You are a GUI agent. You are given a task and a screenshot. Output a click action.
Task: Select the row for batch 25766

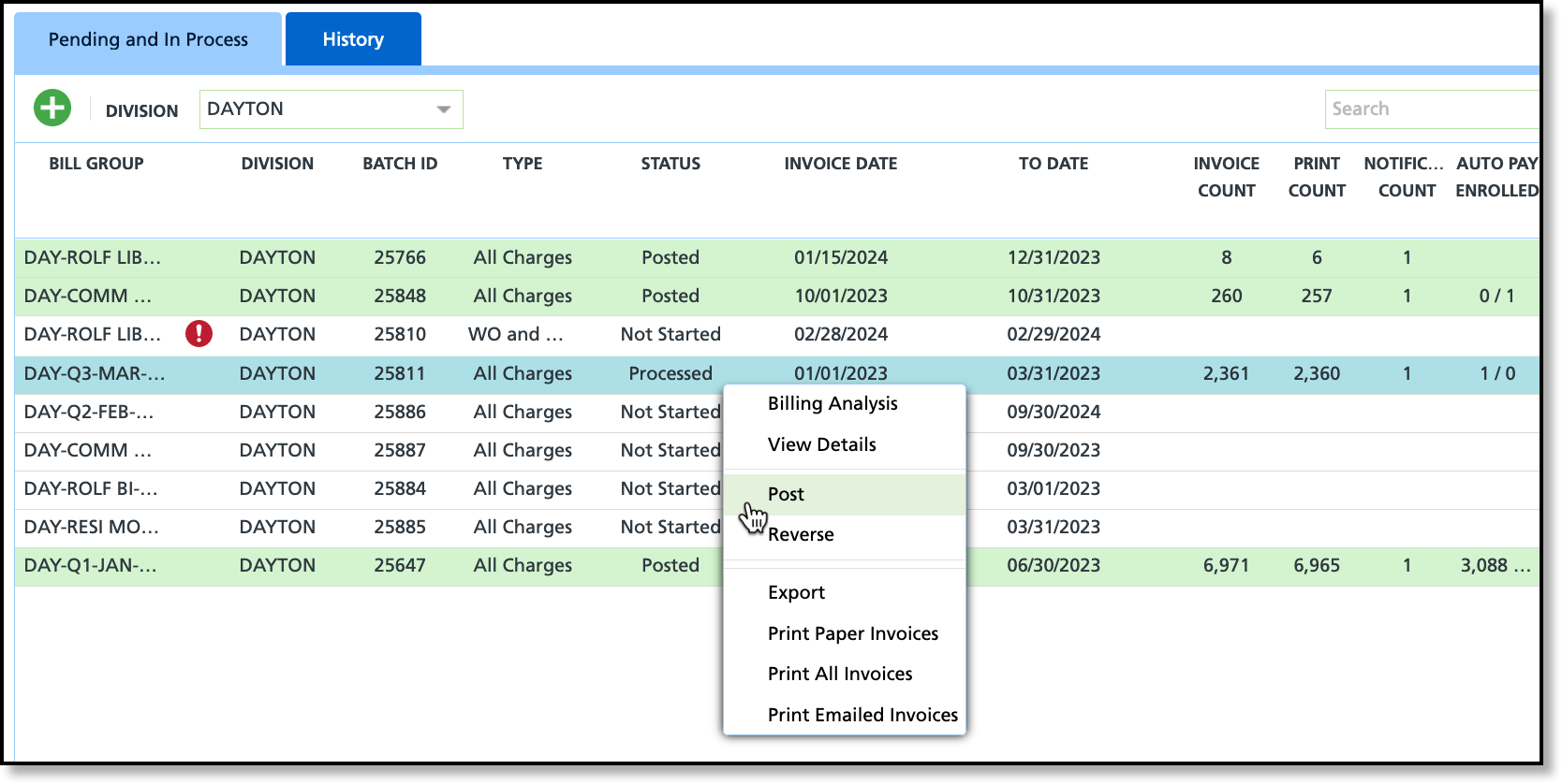tap(777, 257)
